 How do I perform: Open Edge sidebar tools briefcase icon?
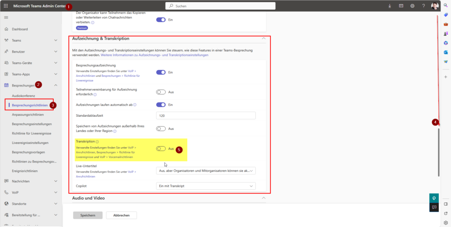(x=446, y=24)
